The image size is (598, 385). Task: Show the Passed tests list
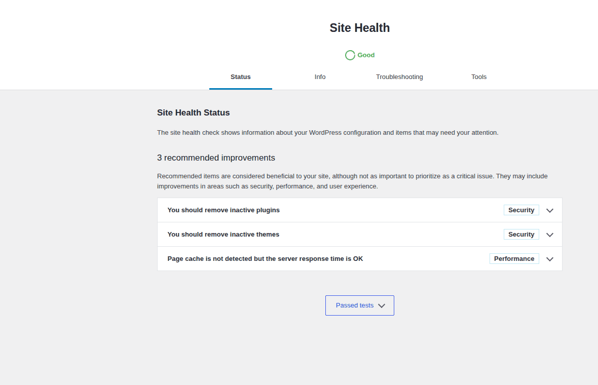point(360,305)
